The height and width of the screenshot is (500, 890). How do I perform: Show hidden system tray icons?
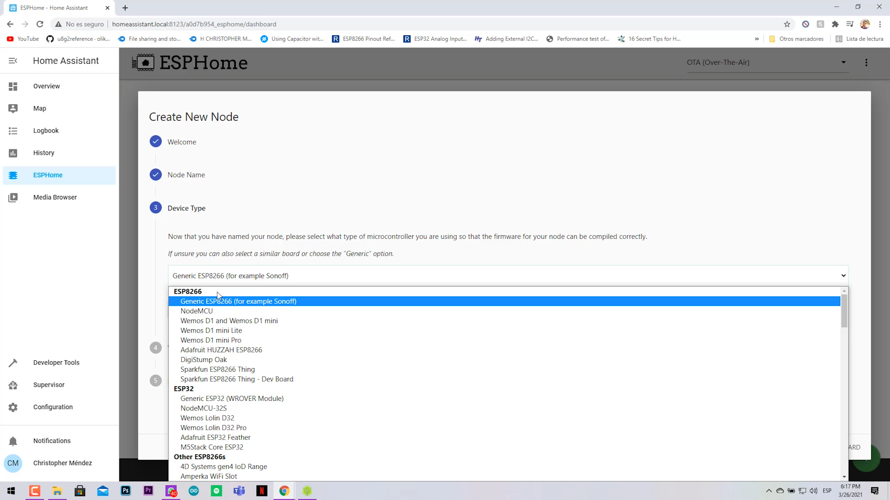tap(769, 491)
